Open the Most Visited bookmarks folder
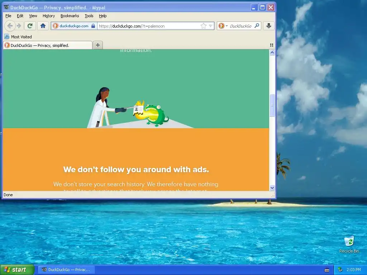367x275 pixels. [18, 37]
